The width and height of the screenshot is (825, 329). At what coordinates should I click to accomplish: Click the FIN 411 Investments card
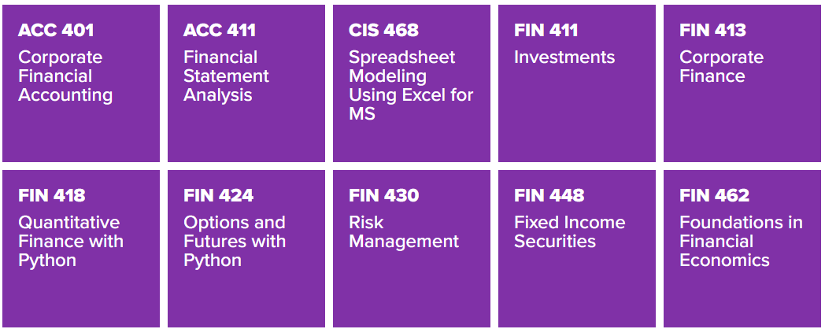577,83
